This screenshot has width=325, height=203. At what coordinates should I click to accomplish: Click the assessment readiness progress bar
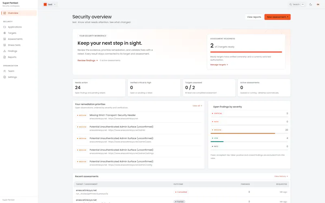pyautogui.click(x=246, y=52)
